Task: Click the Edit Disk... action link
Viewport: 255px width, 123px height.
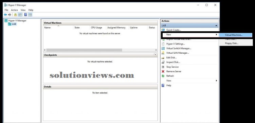Action: tap(171, 58)
